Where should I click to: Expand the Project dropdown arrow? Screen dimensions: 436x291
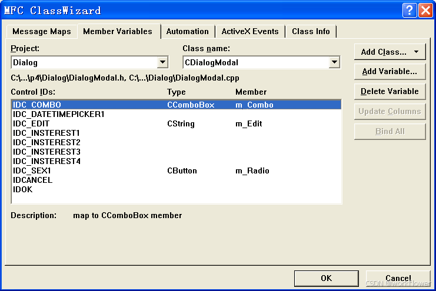pyautogui.click(x=162, y=62)
